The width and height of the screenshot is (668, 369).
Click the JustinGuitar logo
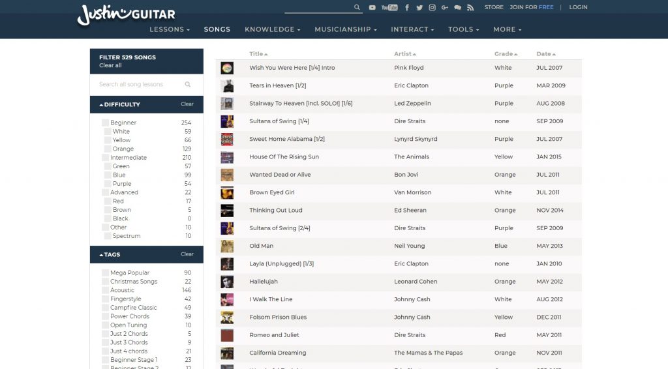pos(126,15)
